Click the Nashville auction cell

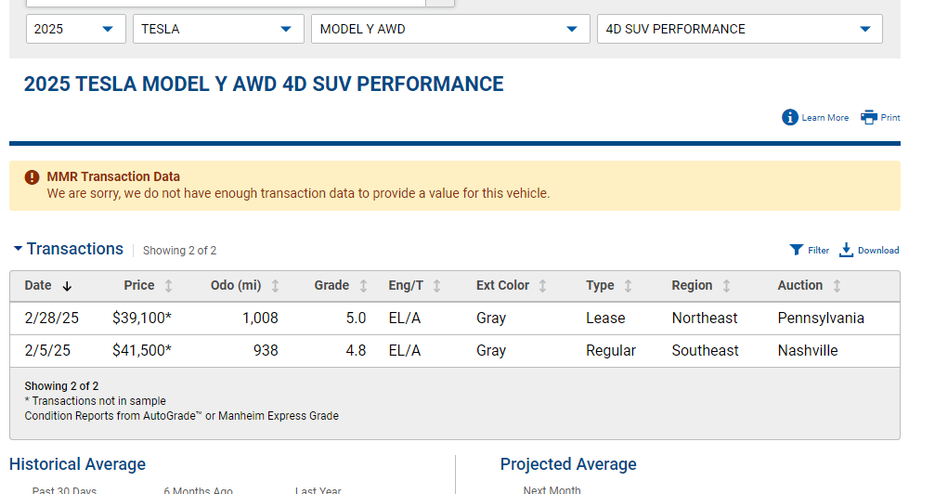(x=808, y=350)
